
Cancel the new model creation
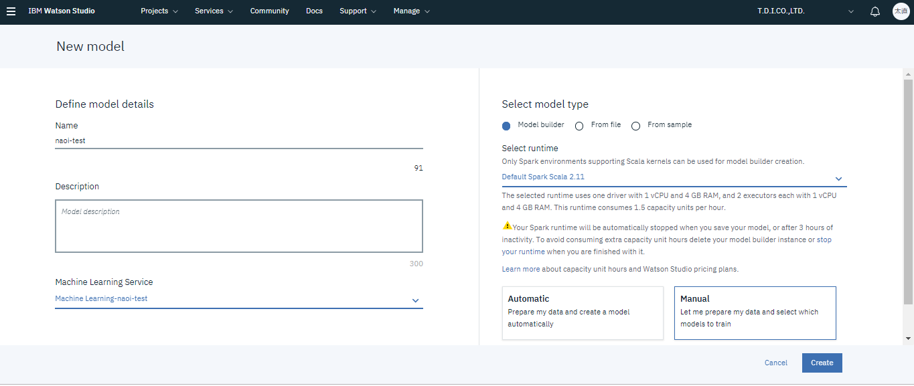pyautogui.click(x=775, y=363)
